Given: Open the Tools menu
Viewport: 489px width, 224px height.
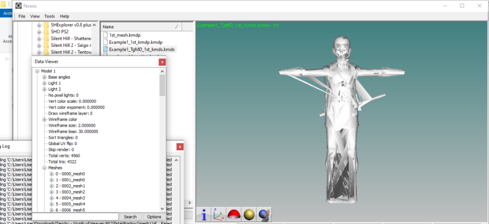Looking at the screenshot, I should [x=49, y=16].
